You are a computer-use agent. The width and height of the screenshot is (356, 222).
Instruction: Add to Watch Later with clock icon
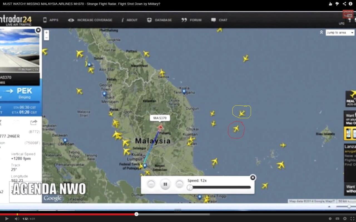tap(330, 219)
